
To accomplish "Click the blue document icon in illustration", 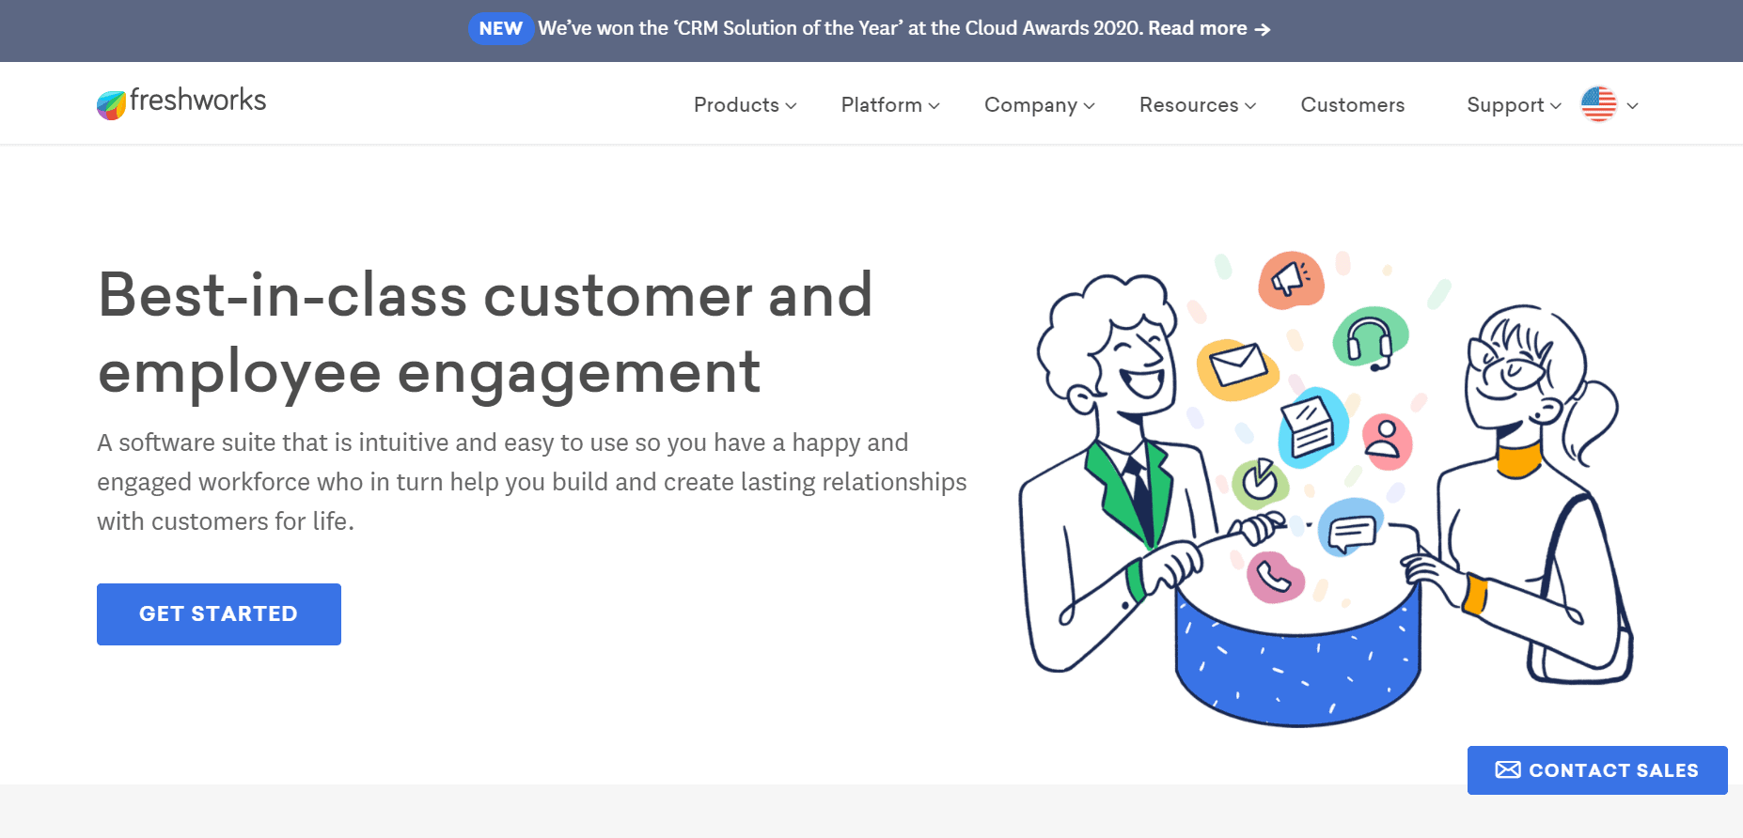I will click(1311, 427).
